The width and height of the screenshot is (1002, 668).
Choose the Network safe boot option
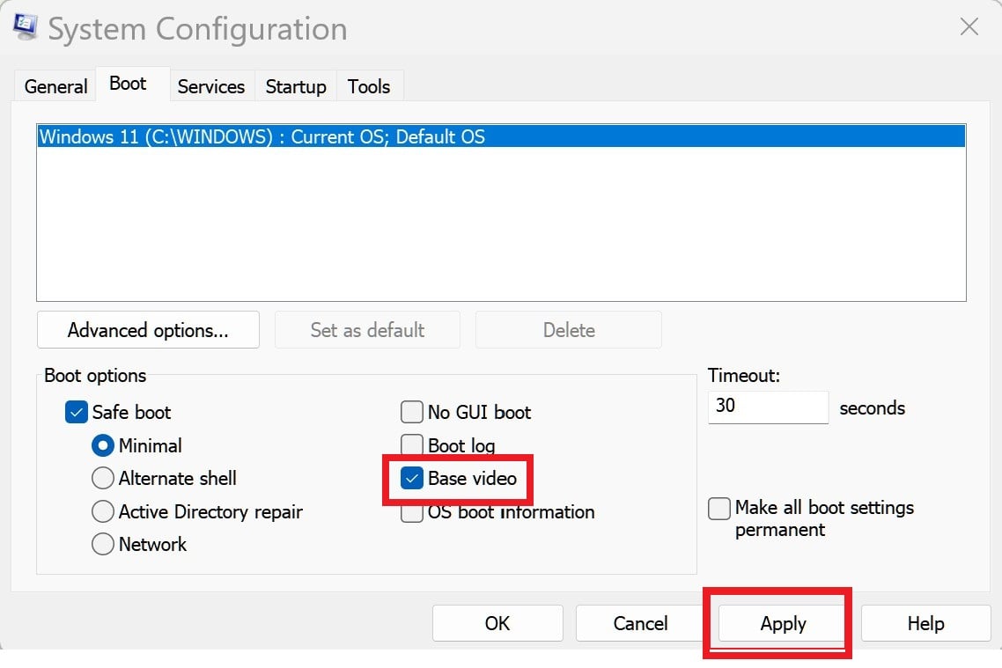102,544
